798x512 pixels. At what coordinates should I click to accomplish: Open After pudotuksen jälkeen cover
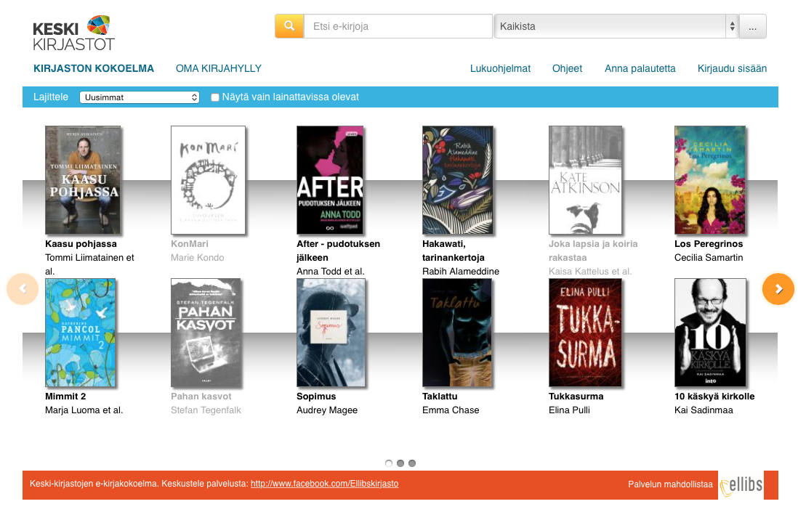[330, 180]
